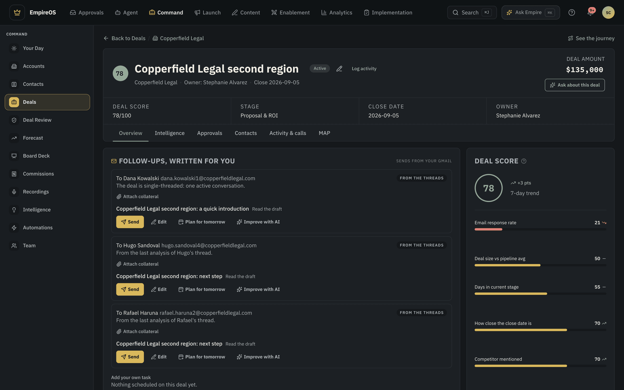Click the back arrow to Deals
The height and width of the screenshot is (390, 624).
106,38
